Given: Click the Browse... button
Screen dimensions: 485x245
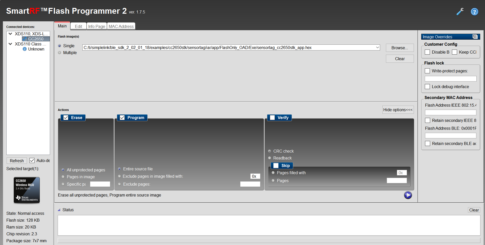Looking at the screenshot, I should point(400,48).
